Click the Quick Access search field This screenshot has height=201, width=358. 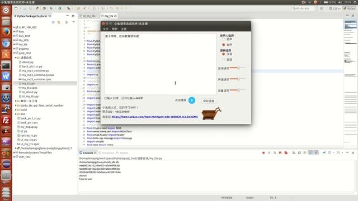point(303,8)
